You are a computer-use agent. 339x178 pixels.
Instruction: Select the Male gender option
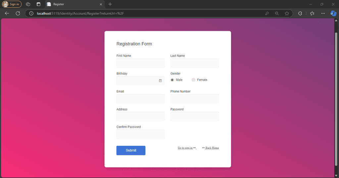tap(172, 80)
